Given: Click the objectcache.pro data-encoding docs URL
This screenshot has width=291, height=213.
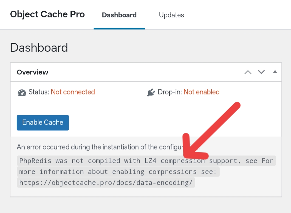Looking at the screenshot, I should point(106,183).
